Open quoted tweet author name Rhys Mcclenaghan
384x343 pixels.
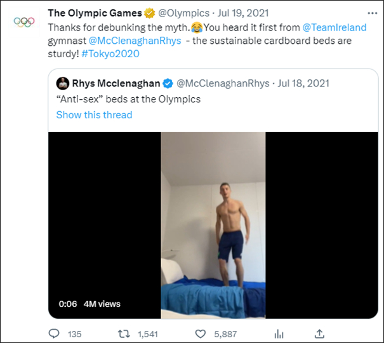116,83
